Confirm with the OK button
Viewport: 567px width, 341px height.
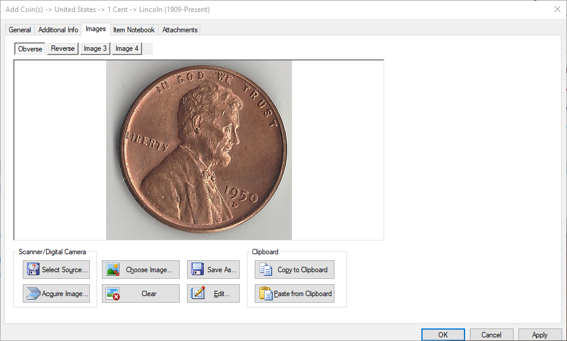(443, 334)
